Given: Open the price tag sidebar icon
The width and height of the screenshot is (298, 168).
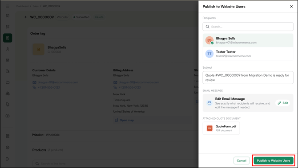Looking at the screenshot, I should click(x=8, y=105).
